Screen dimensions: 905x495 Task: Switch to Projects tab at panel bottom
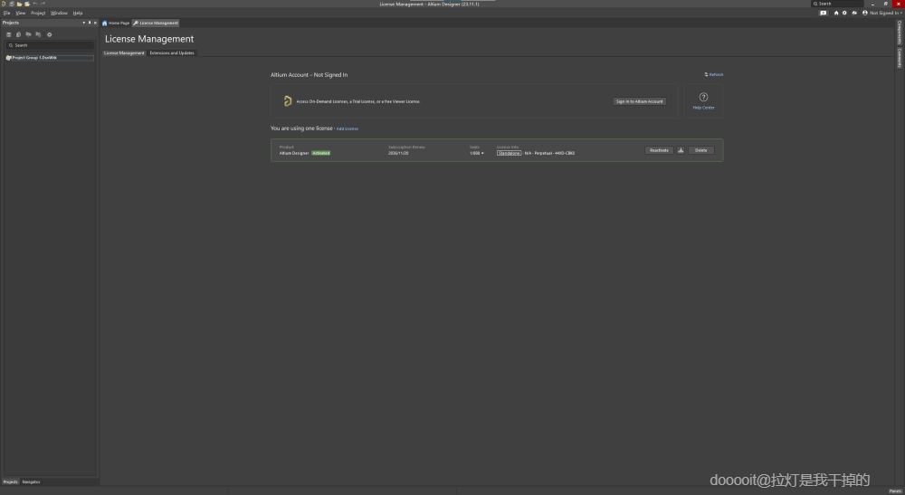point(10,481)
